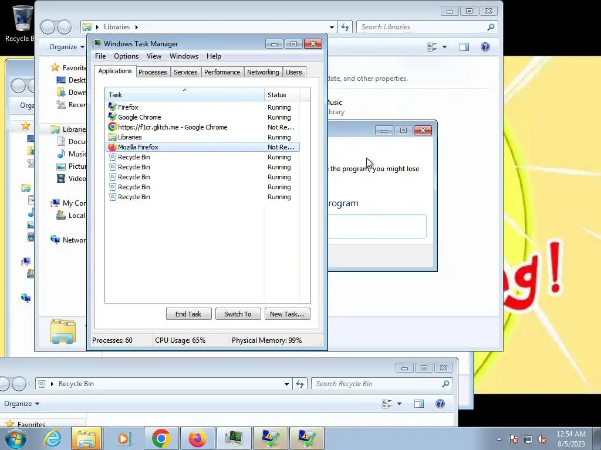This screenshot has width=601, height=450.
Task: Click the muted volume tray icon
Action: pos(542,439)
